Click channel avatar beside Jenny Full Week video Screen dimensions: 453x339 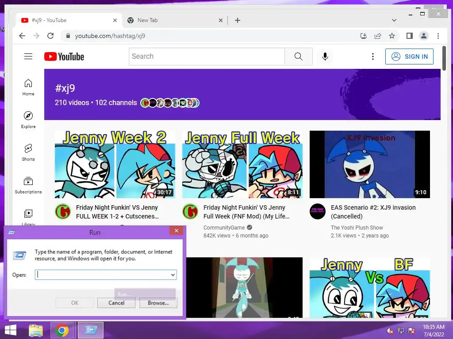point(190,211)
